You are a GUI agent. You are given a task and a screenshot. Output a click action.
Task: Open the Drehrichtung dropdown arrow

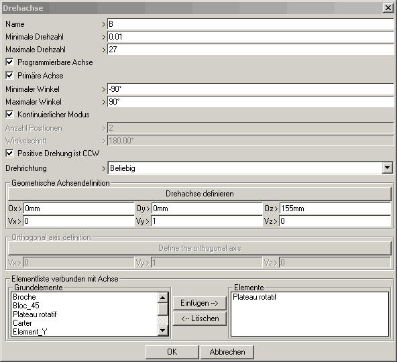[x=387, y=168]
